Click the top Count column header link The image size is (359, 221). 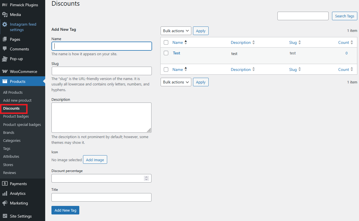coord(344,42)
